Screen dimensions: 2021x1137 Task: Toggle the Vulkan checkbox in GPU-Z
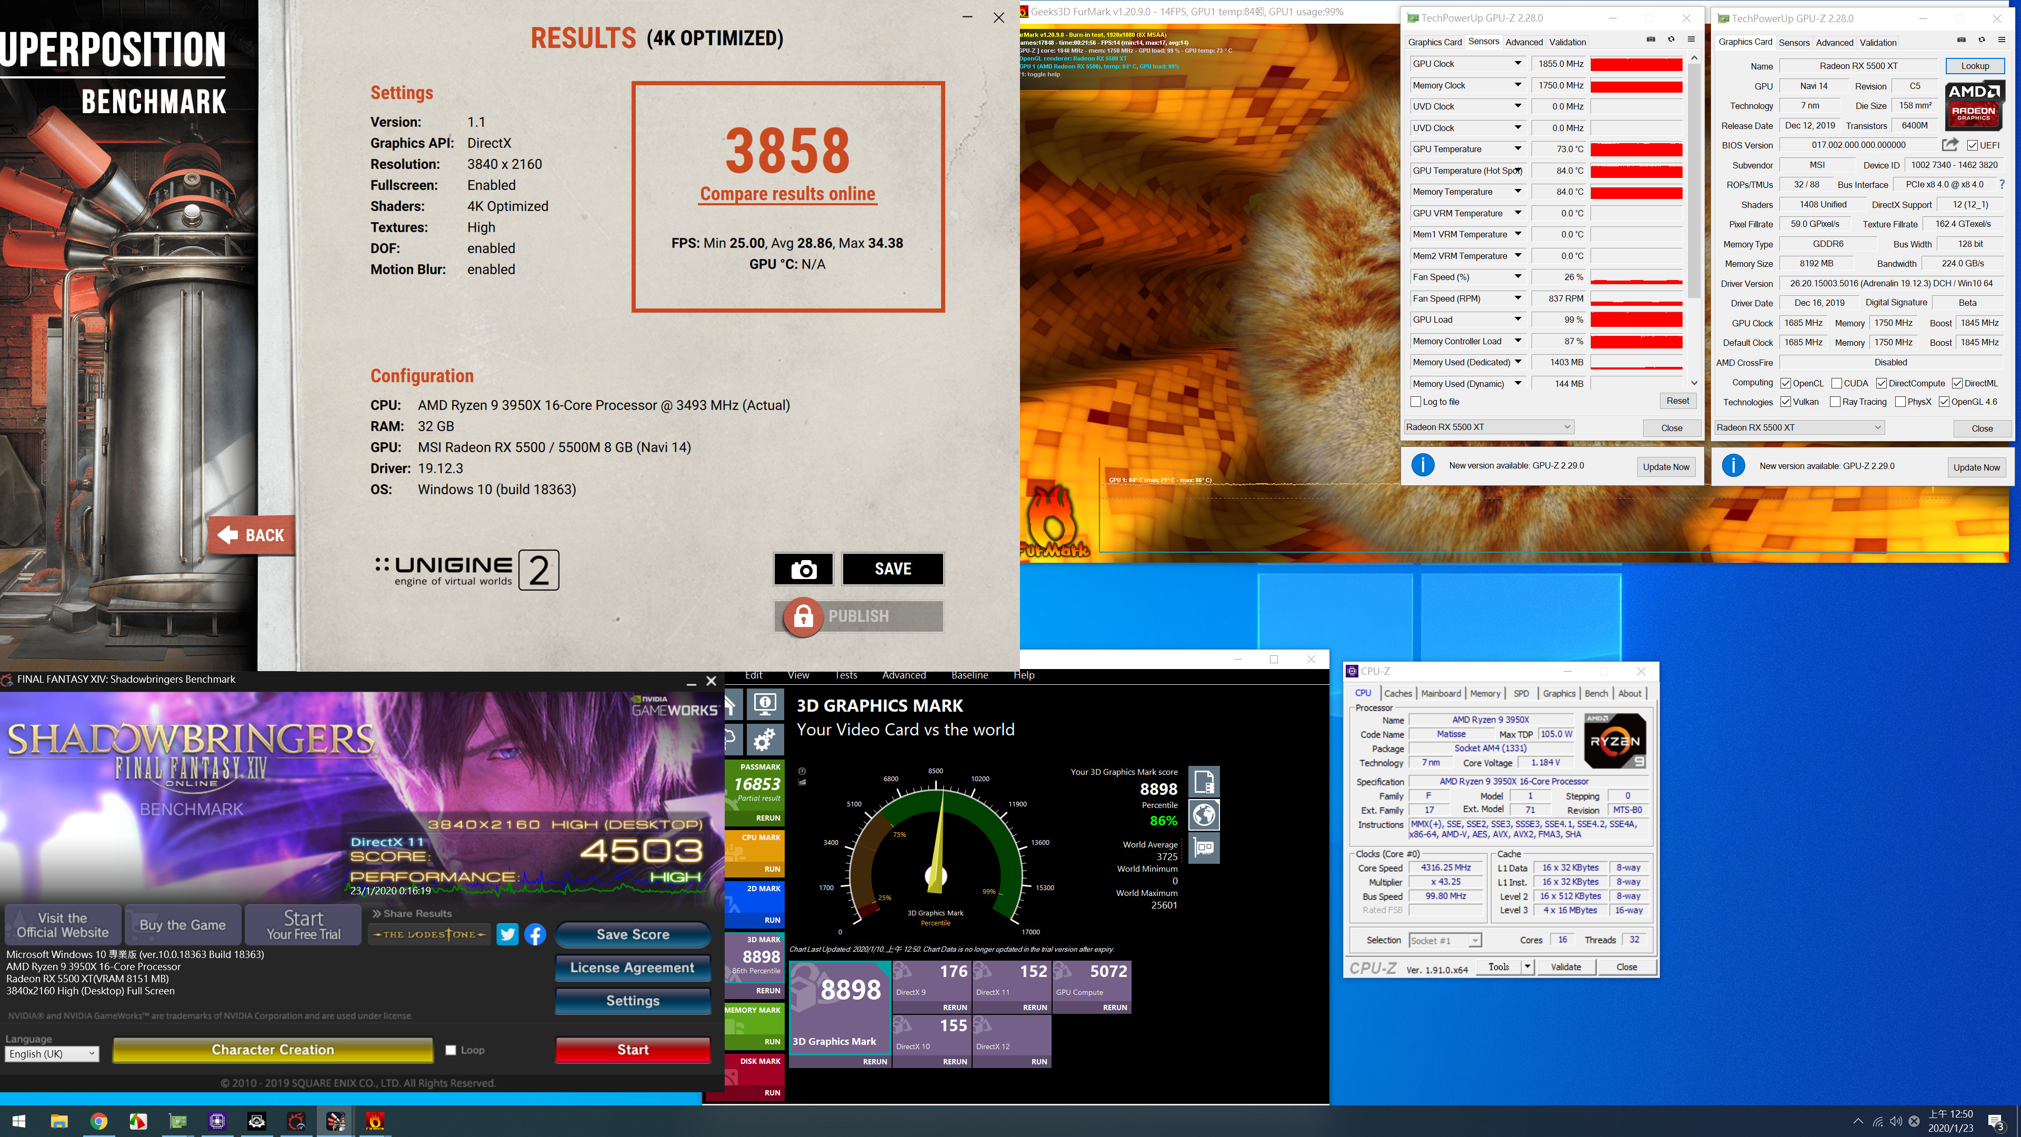click(x=1786, y=402)
